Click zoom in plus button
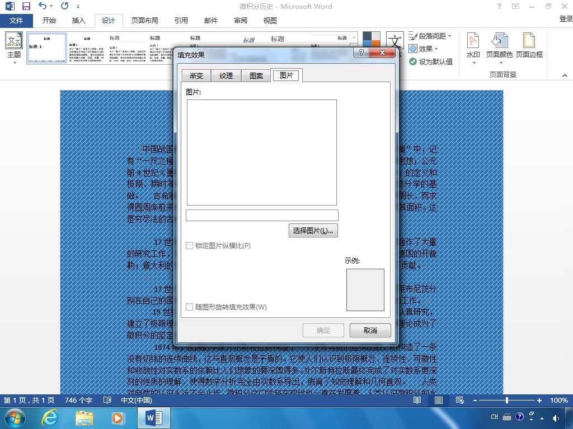The image size is (573, 429). click(x=539, y=400)
